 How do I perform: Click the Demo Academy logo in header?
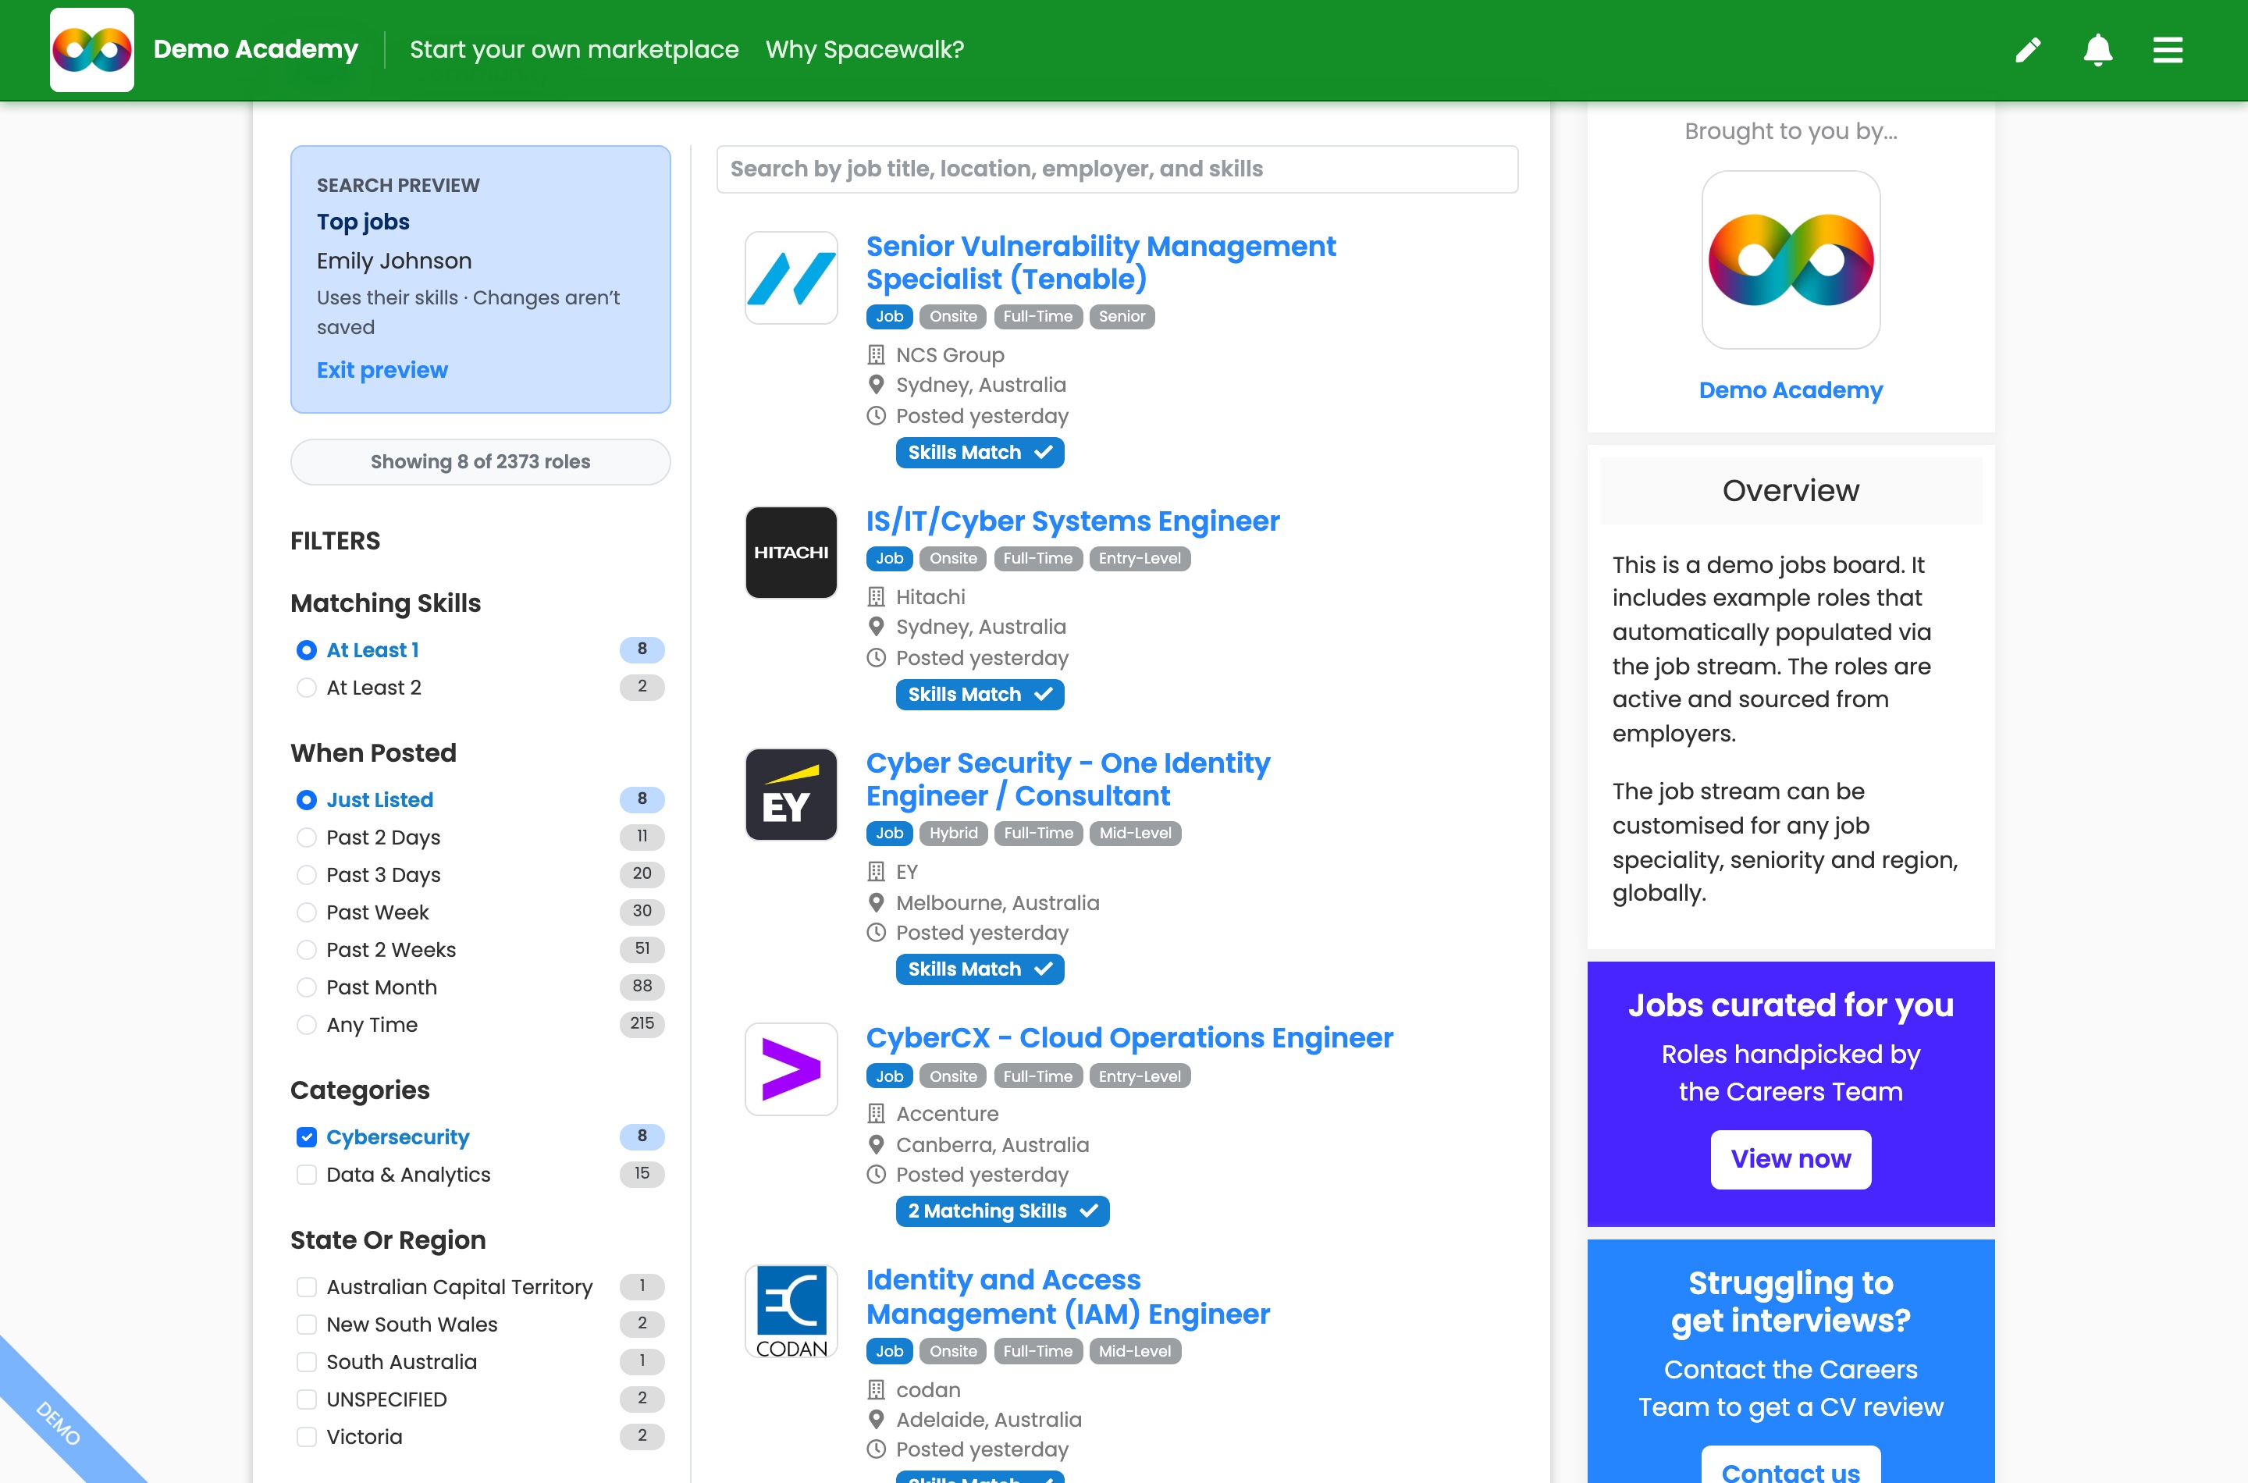click(92, 49)
